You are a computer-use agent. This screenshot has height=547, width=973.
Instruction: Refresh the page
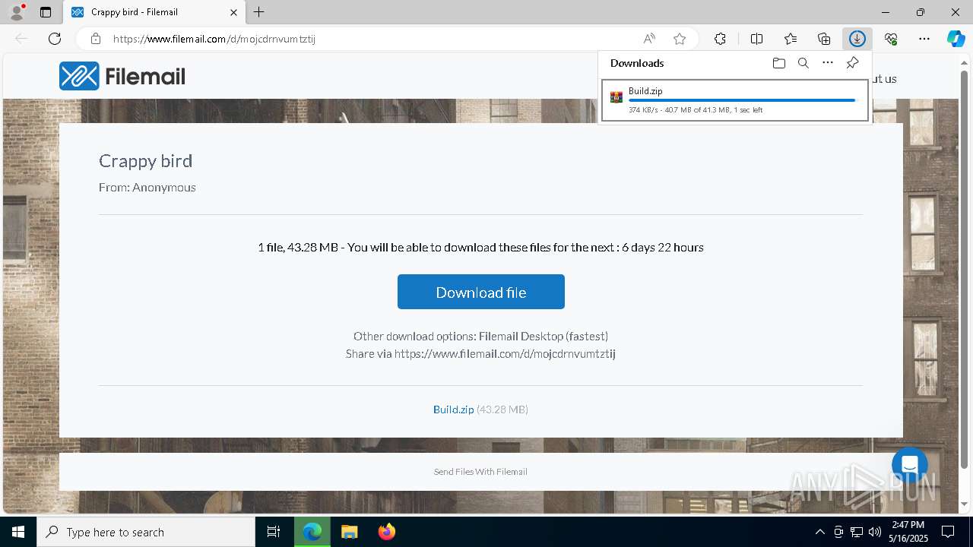[x=55, y=39]
